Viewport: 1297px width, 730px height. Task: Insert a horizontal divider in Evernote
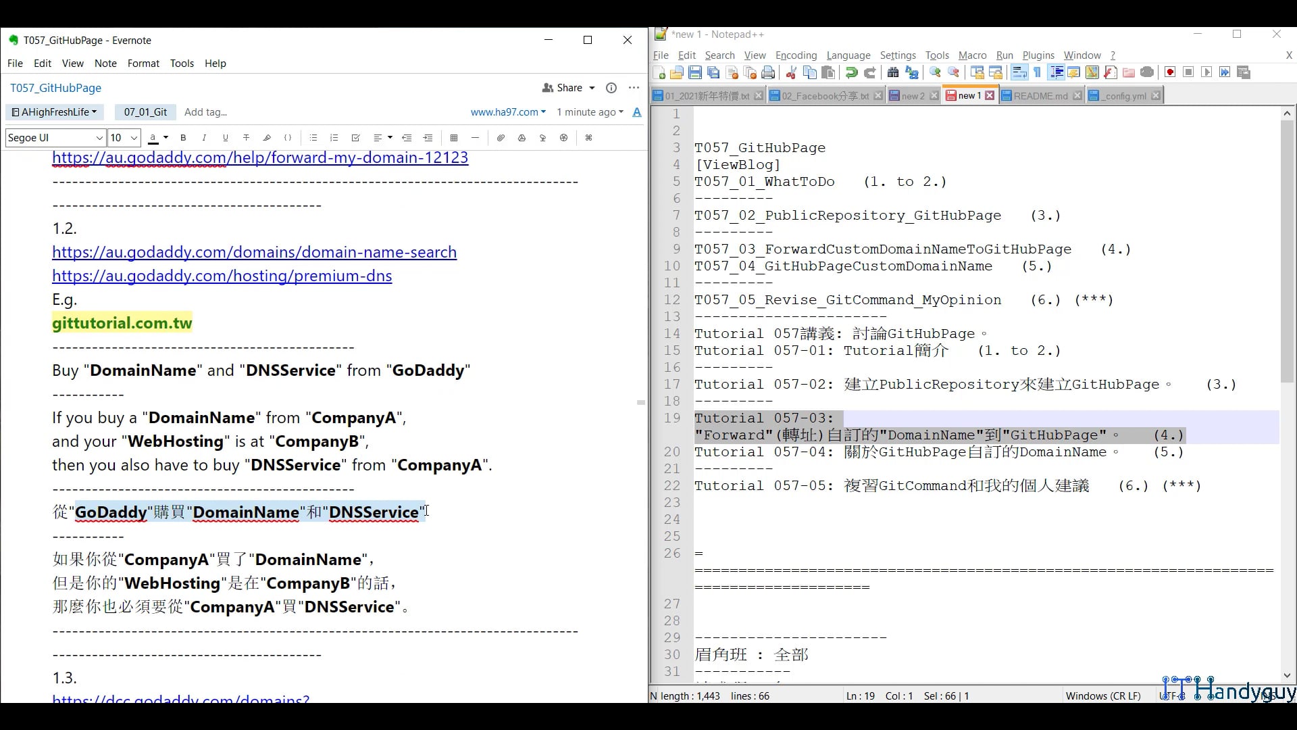[x=475, y=138]
